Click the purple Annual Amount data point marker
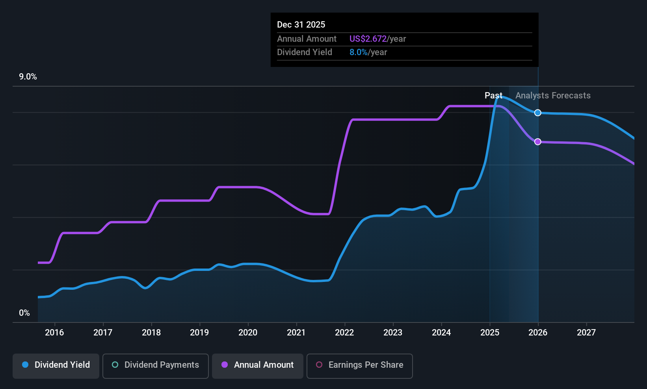Viewport: 647px width, 389px height. (538, 142)
